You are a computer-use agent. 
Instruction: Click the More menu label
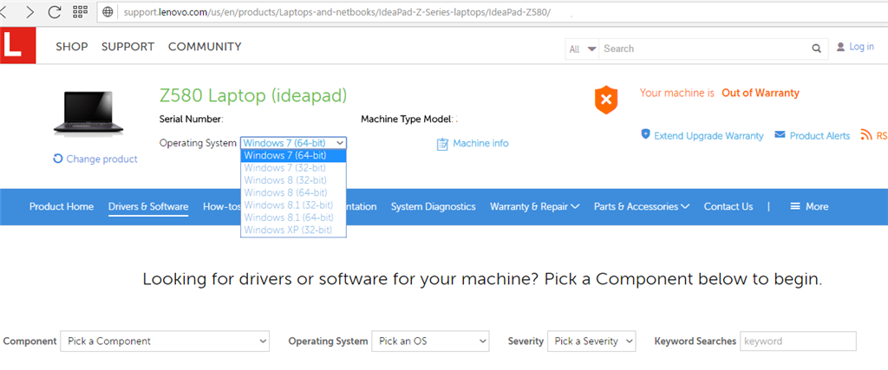(817, 206)
